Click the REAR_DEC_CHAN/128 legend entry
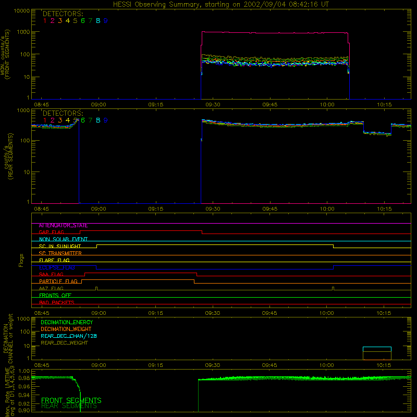417x417 pixels. click(x=69, y=336)
